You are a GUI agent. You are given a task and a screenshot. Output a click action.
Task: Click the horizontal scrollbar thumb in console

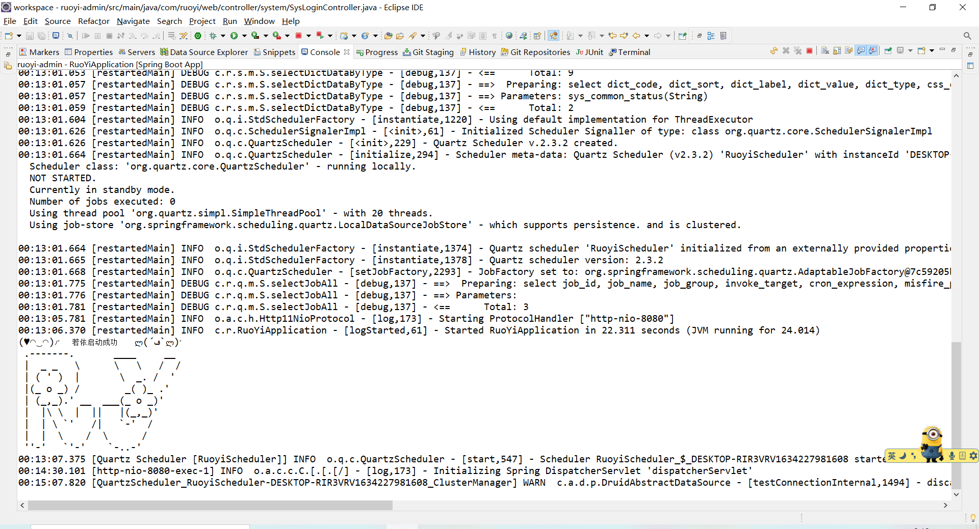[210, 506]
